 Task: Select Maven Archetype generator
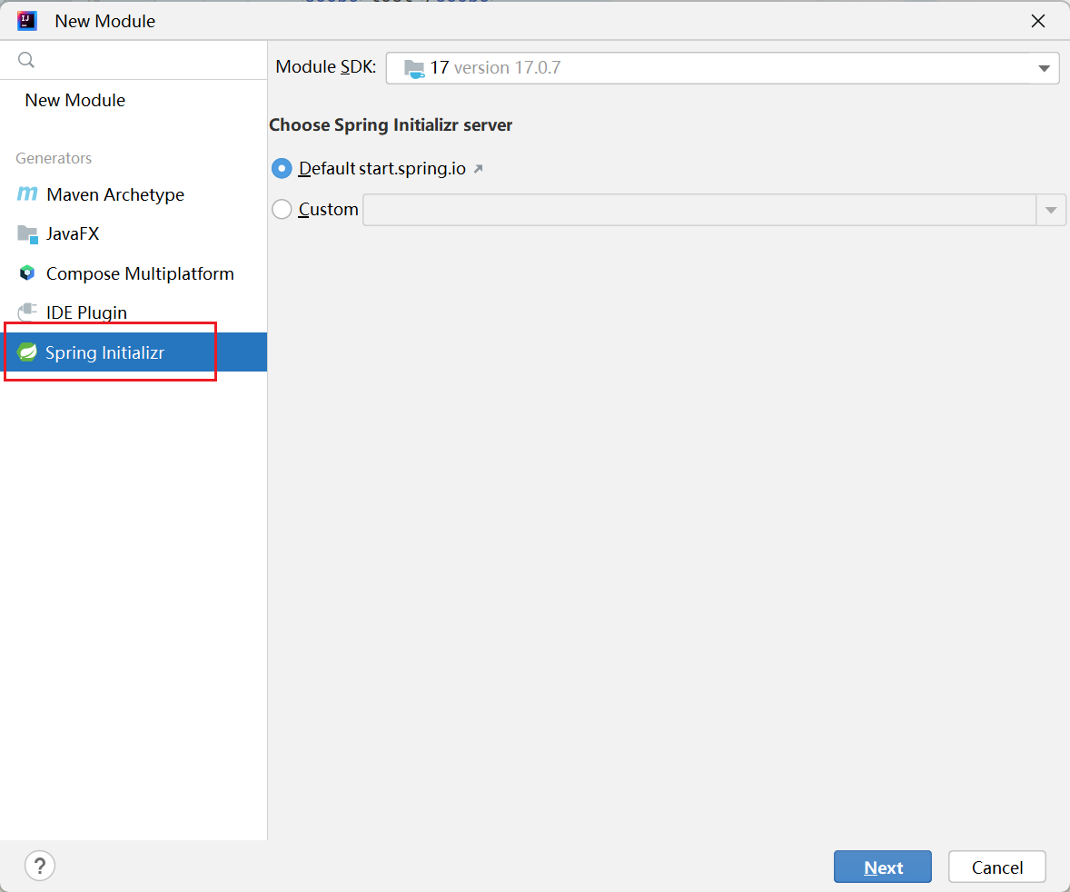(134, 194)
